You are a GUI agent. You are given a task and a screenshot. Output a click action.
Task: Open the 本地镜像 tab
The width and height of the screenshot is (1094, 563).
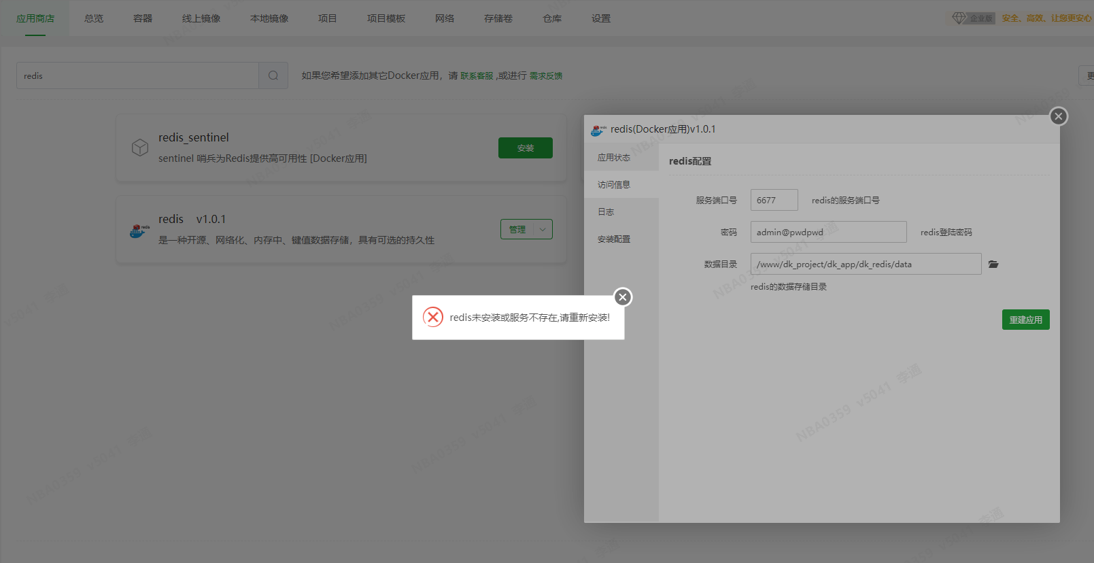pos(269,18)
